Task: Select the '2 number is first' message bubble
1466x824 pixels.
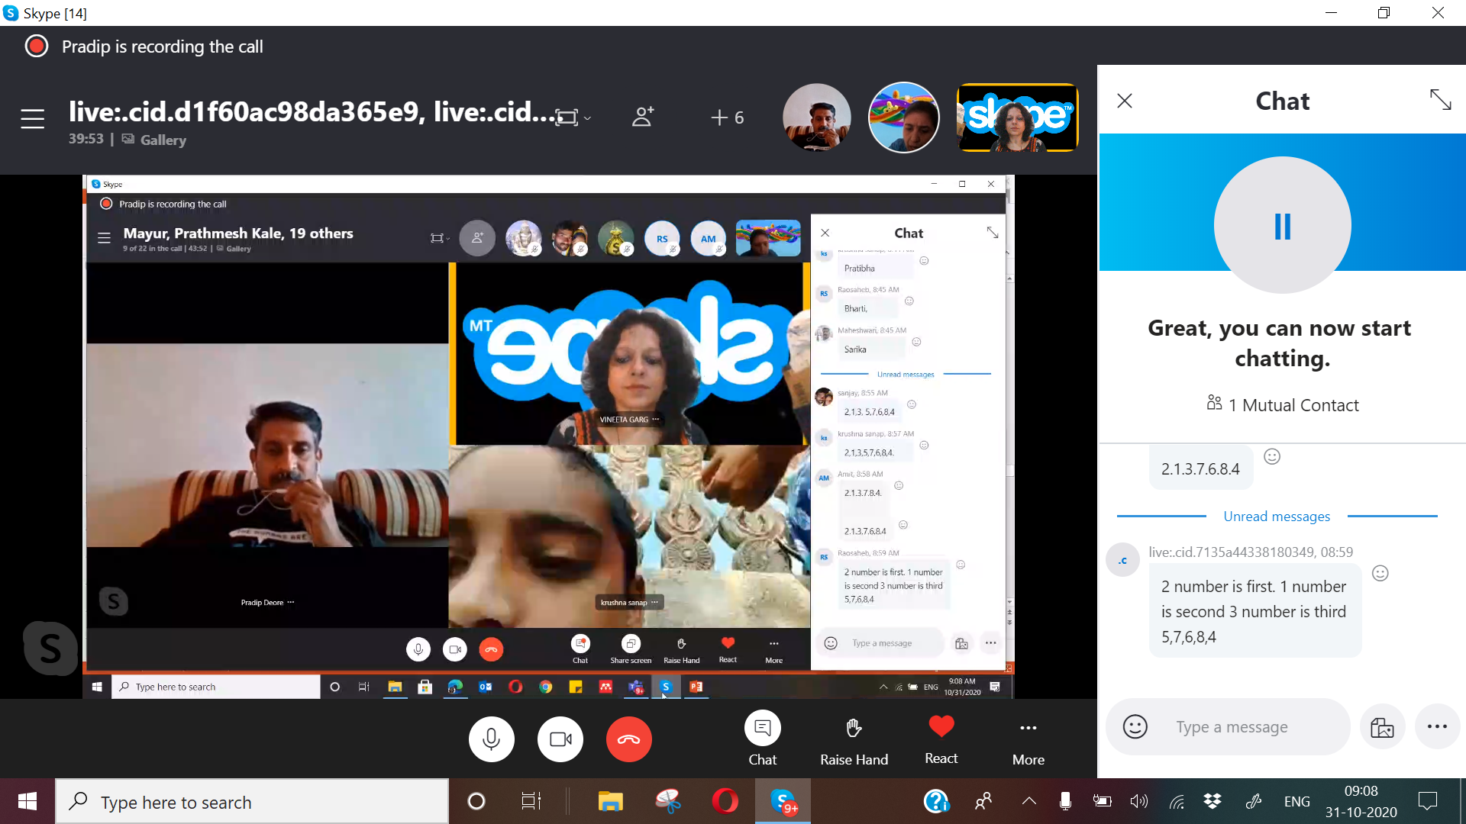Action: 1255,611
